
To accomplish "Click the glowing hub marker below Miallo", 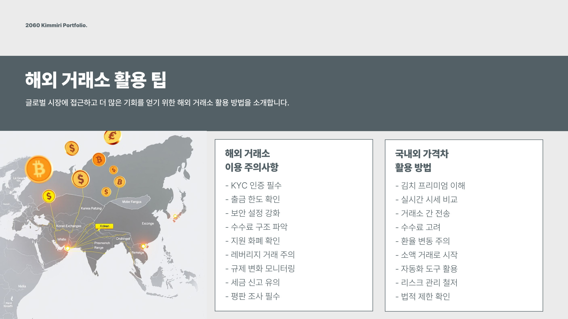I will [68, 248].
